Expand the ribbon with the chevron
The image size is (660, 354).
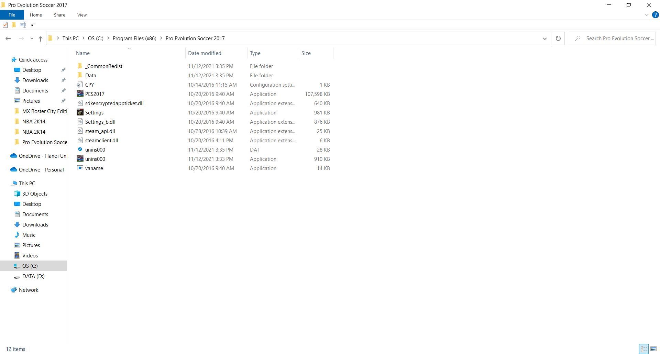click(646, 15)
